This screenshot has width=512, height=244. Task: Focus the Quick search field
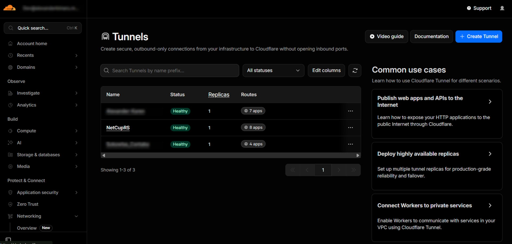[43, 28]
